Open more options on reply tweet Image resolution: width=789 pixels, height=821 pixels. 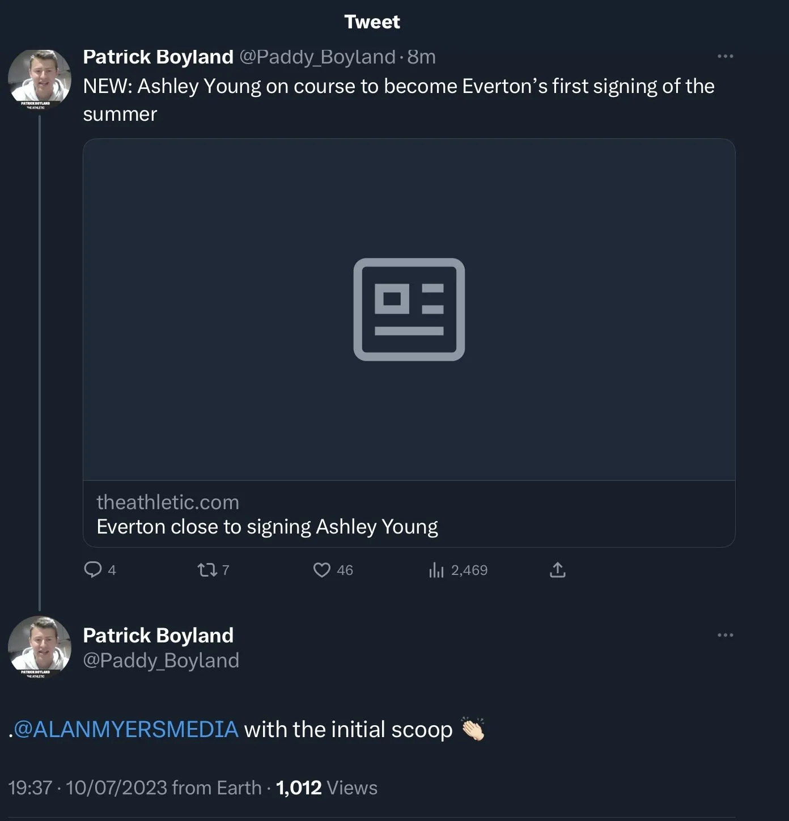click(x=725, y=635)
